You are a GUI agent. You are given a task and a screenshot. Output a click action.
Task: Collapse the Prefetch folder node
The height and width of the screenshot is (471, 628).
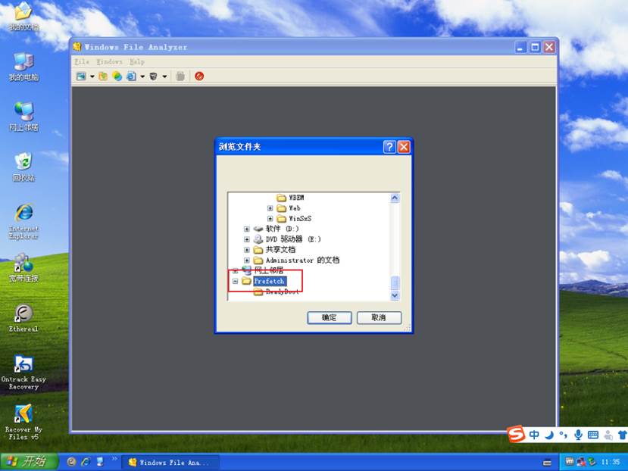pyautogui.click(x=235, y=281)
